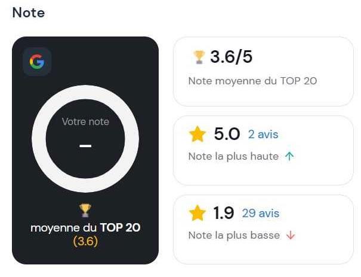Click the red down arrow icon

click(291, 235)
